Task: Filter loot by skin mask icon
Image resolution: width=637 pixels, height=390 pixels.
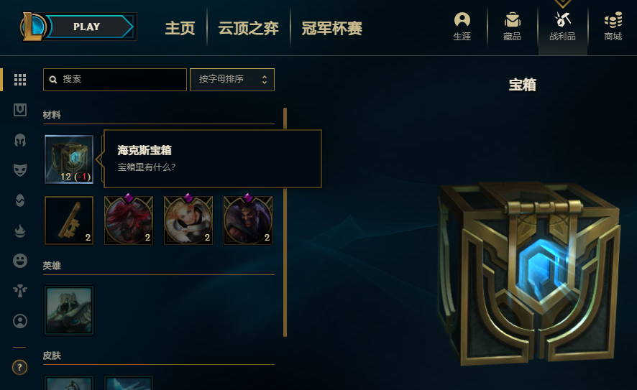Action: pos(20,170)
